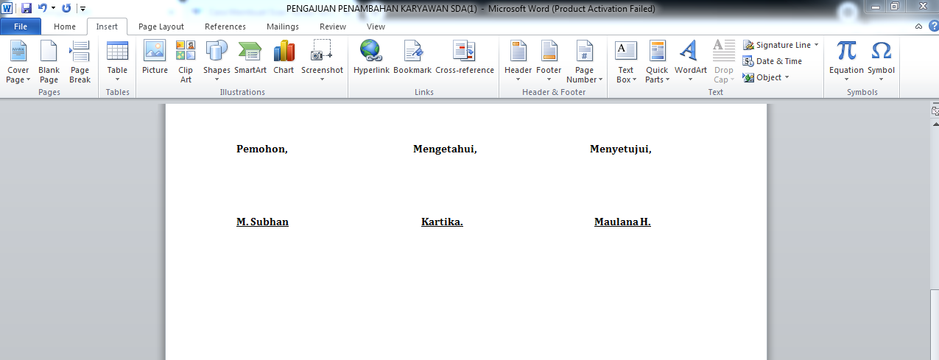Switch to the References tab
Image resolution: width=939 pixels, height=360 pixels.
[225, 27]
